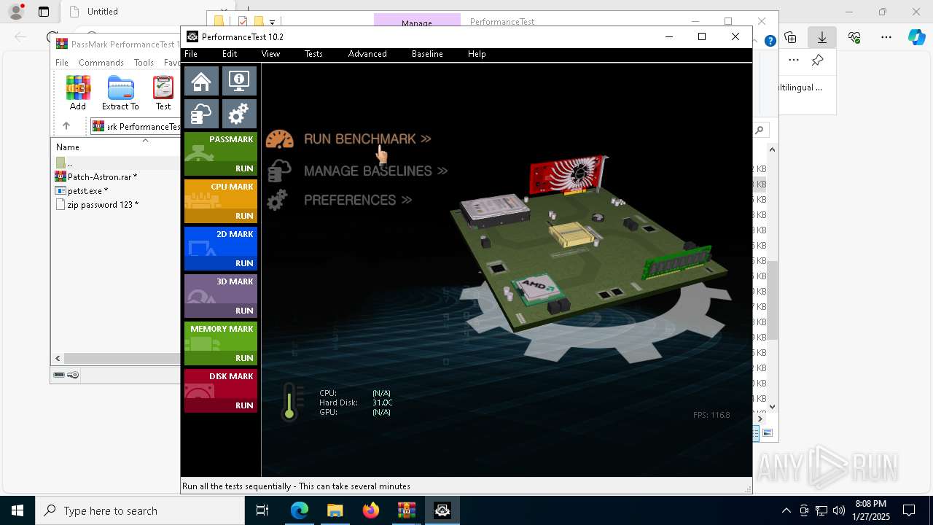Click the speedometer icon beside Run Benchmark
The height and width of the screenshot is (525, 933).
click(279, 139)
